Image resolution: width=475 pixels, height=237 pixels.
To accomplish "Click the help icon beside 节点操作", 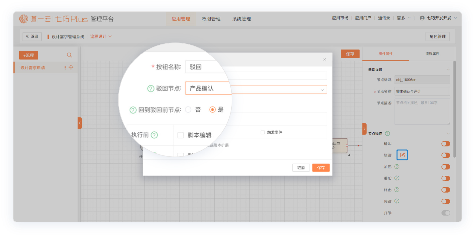I will 387,133.
